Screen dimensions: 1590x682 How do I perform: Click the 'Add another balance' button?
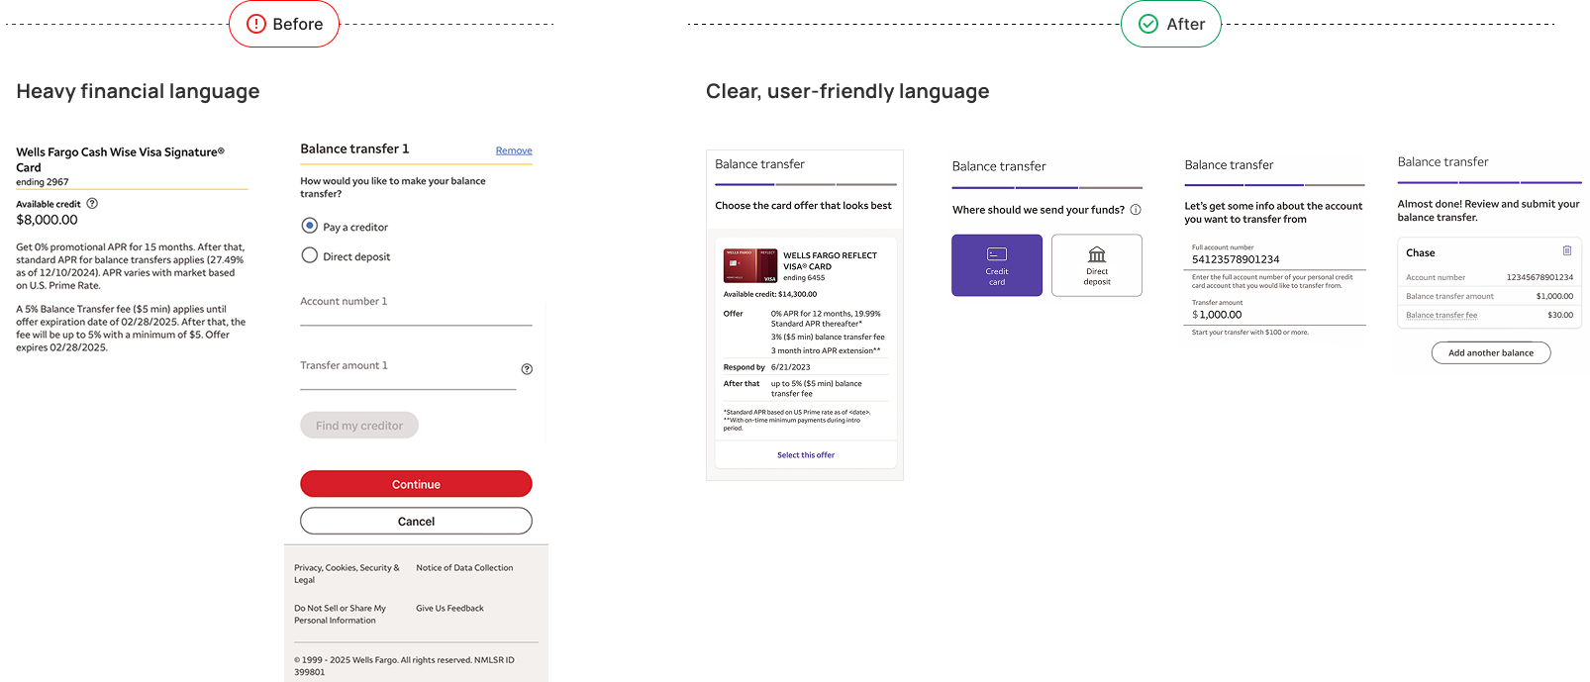tap(1490, 353)
